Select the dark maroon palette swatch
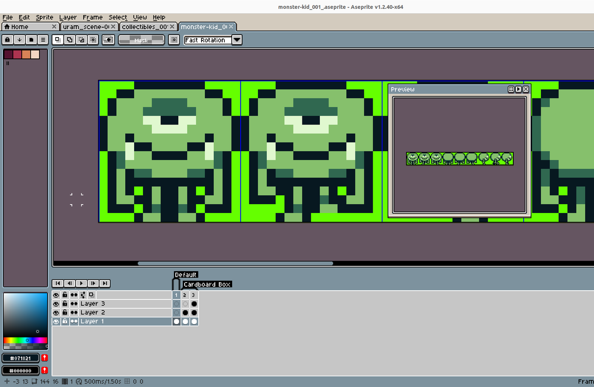This screenshot has width=594, height=387. coord(8,54)
